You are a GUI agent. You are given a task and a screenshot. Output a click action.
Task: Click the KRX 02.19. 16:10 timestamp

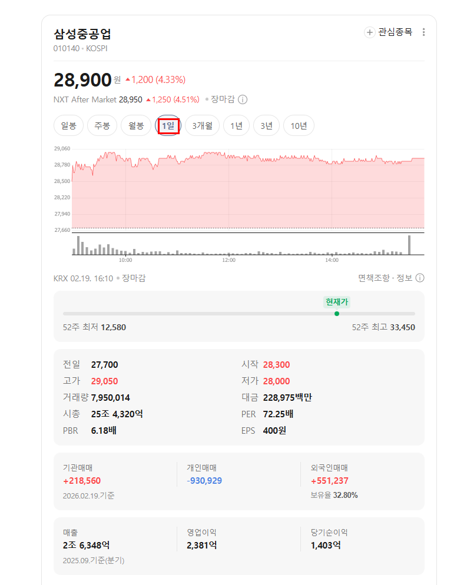click(x=83, y=278)
